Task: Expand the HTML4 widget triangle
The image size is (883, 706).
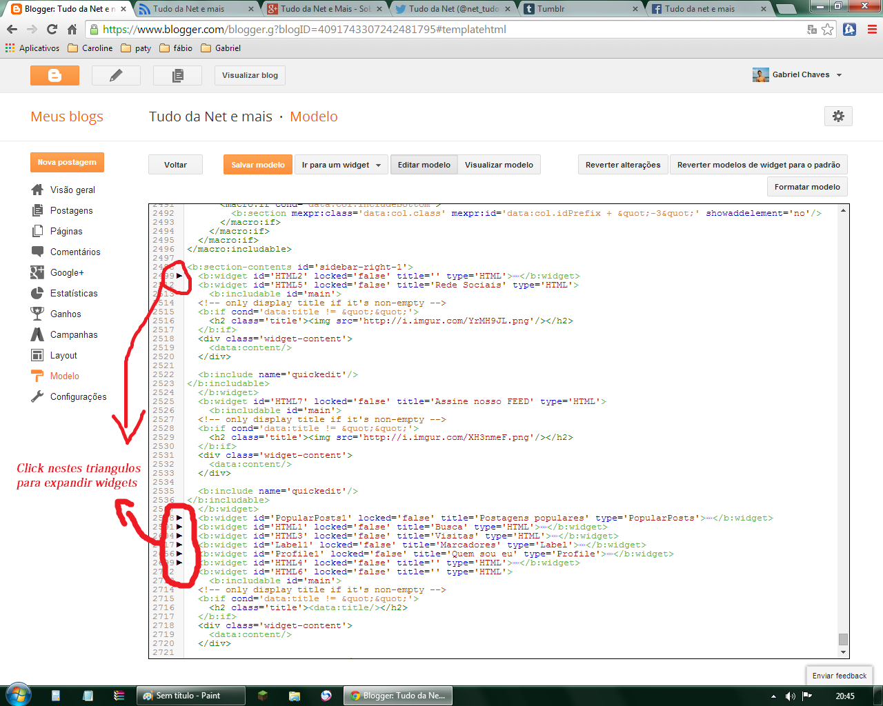Action: point(179,563)
